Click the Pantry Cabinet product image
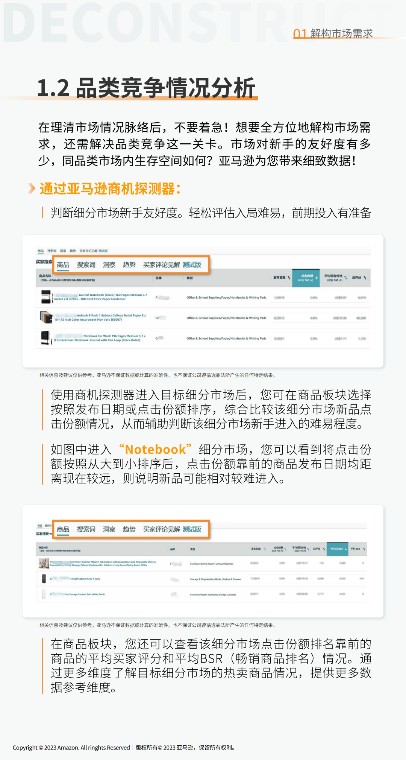Image resolution: width=406 pixels, height=760 pixels. click(x=44, y=563)
